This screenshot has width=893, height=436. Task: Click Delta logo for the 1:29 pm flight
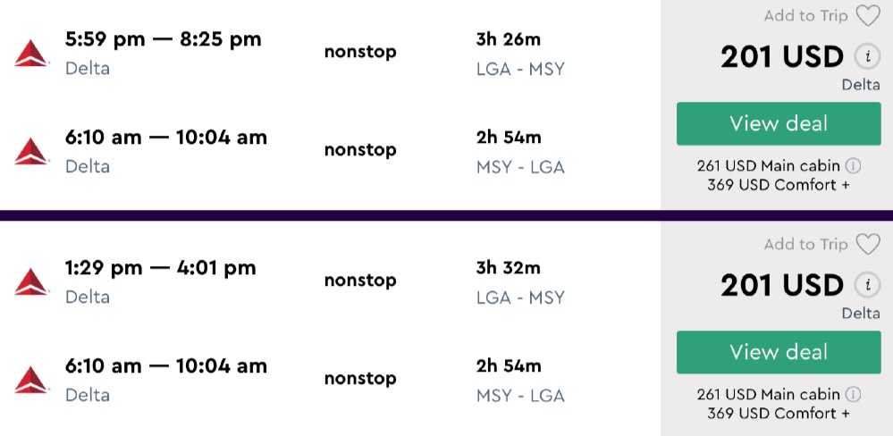pyautogui.click(x=31, y=281)
